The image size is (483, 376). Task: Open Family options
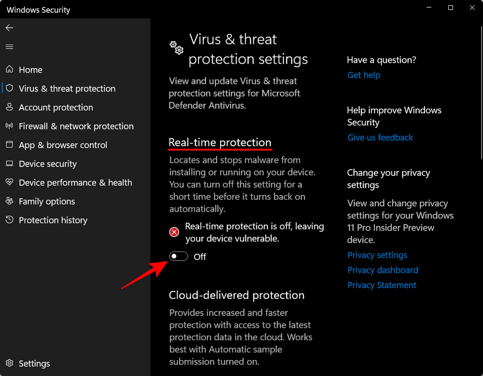pos(46,201)
